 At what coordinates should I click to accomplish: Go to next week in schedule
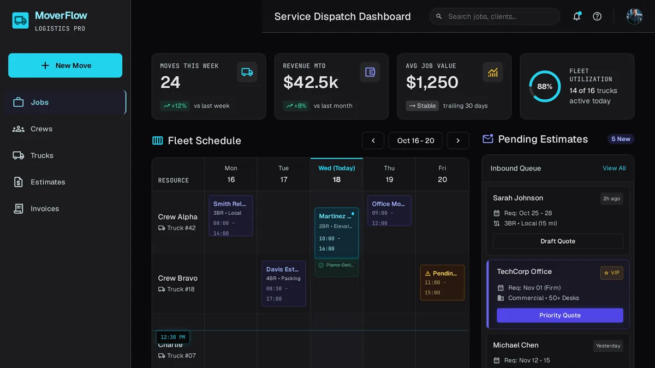[458, 141]
